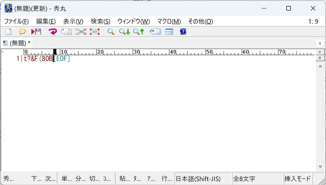The image size is (326, 185).
Task: Undo with the pink curved arrow icon
Action: pyautogui.click(x=53, y=32)
